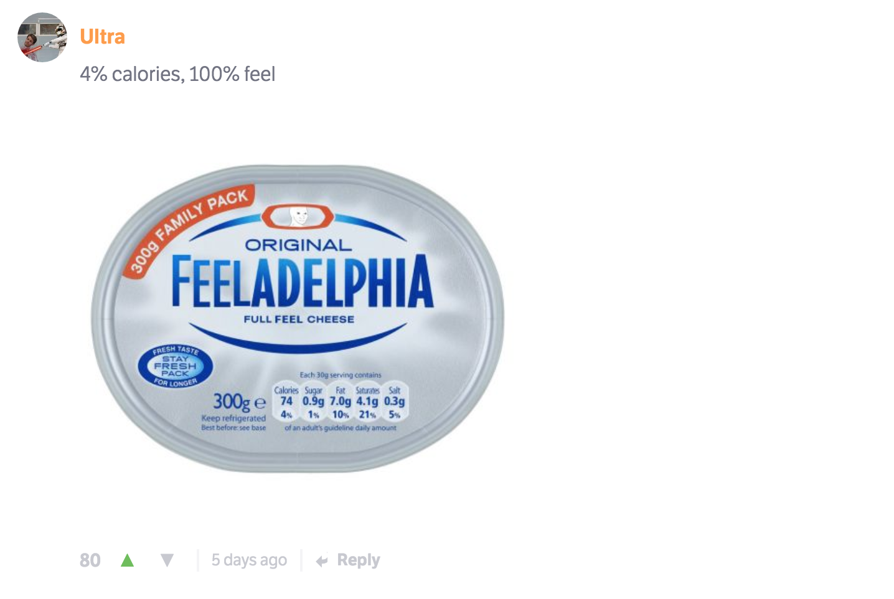This screenshot has width=894, height=599.
Task: Click the orange 300g Family Pack banner
Action: pos(188,230)
